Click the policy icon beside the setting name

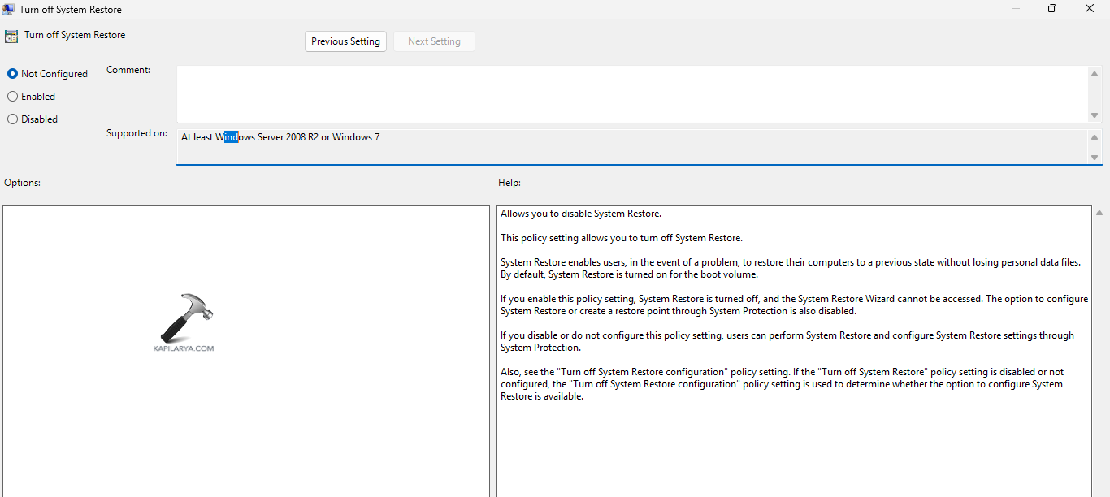tap(11, 36)
